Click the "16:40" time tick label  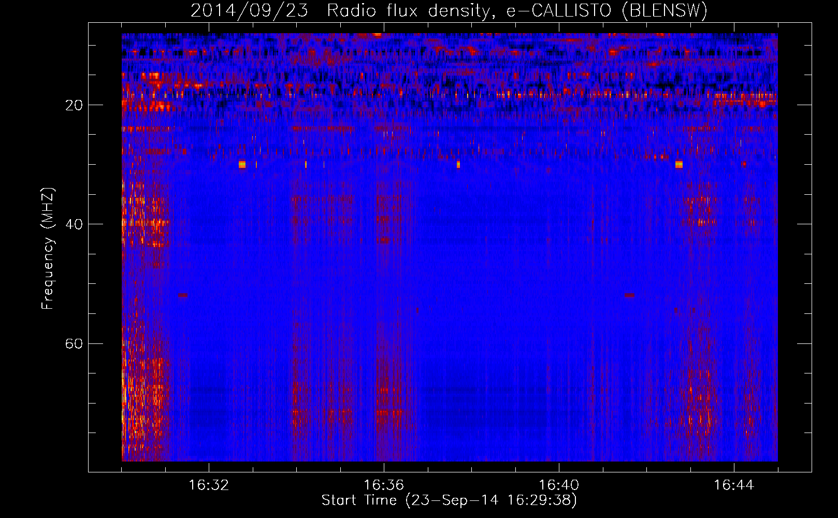(x=559, y=485)
